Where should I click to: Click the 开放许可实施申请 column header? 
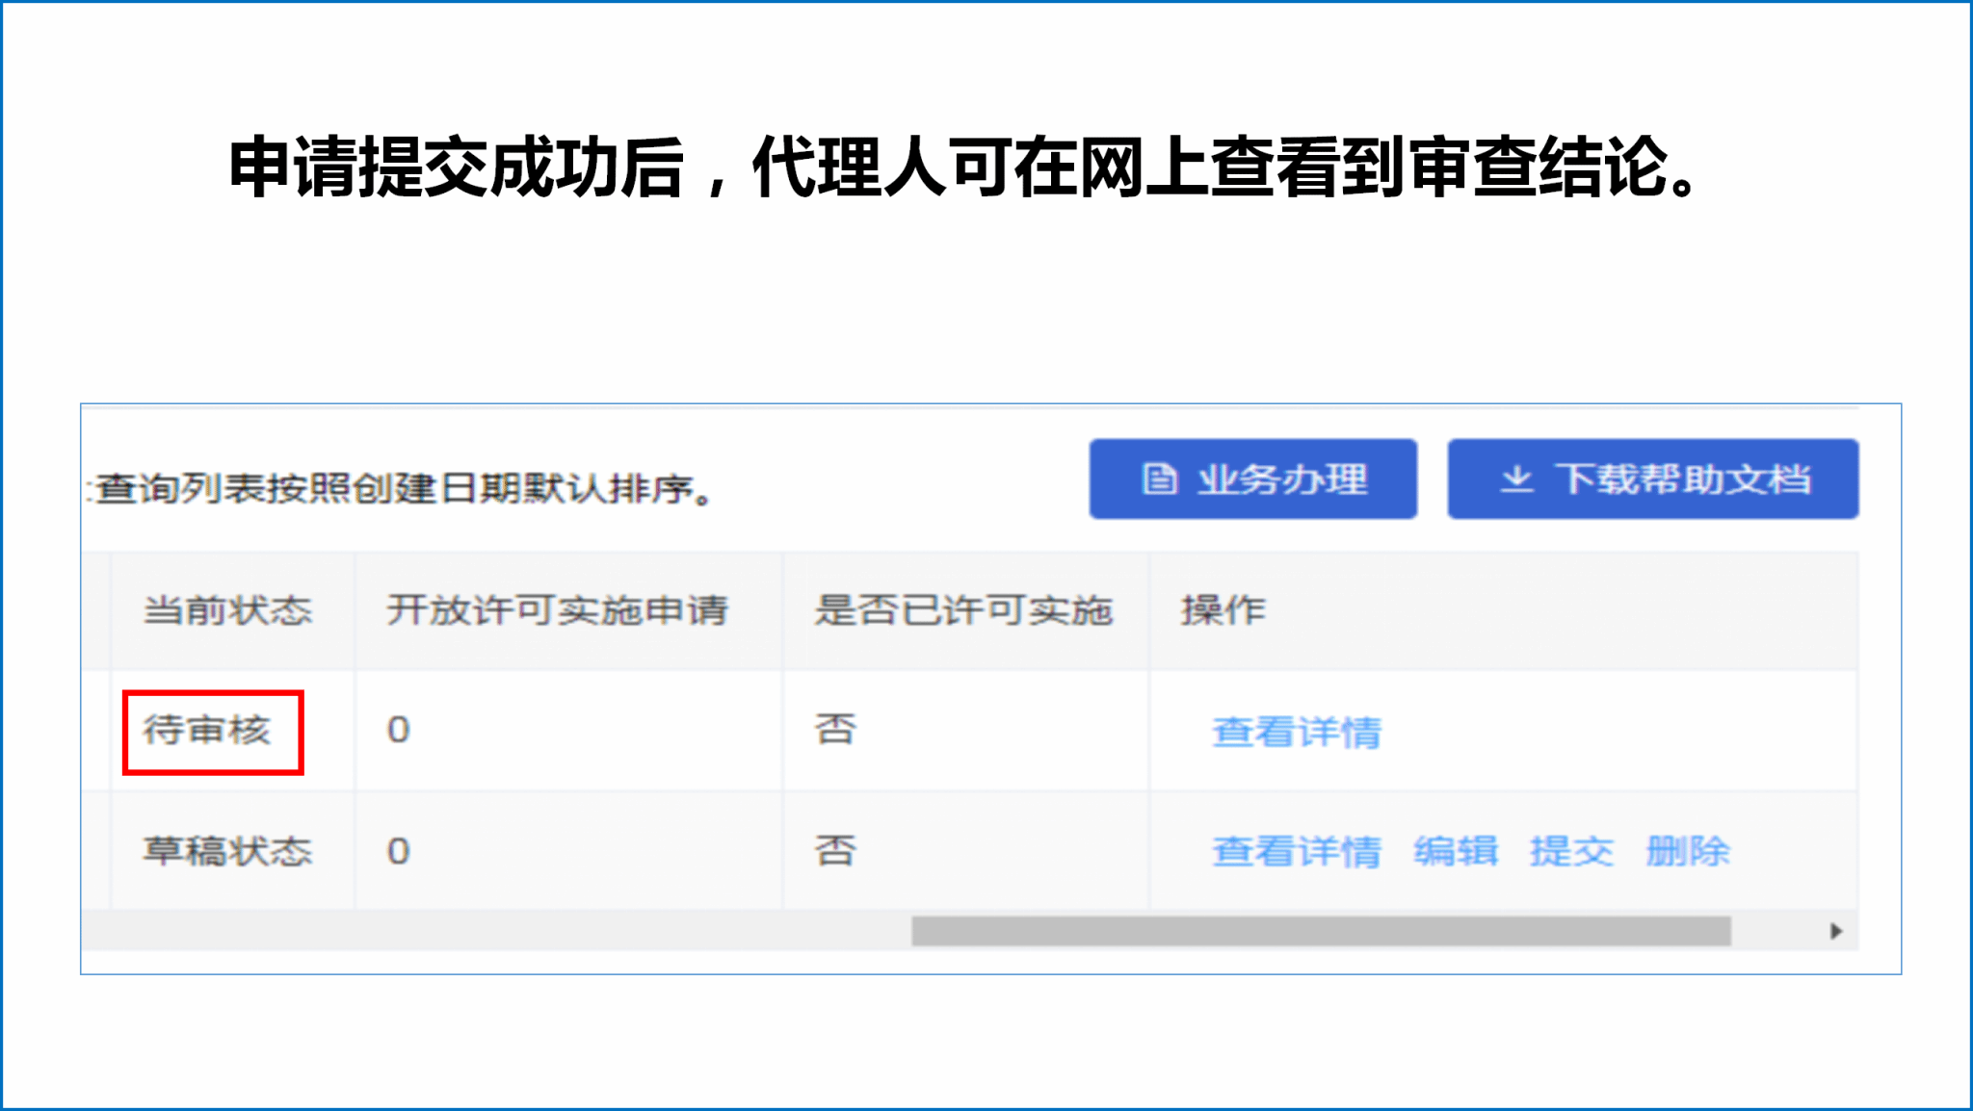(x=557, y=610)
